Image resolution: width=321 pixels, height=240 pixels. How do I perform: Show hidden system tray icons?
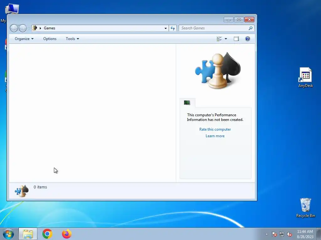point(266,234)
